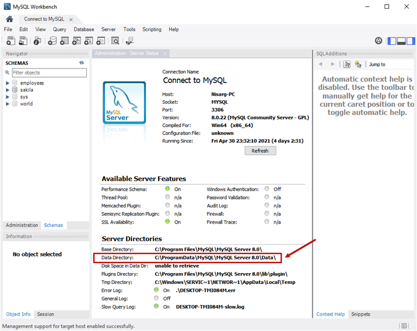The width and height of the screenshot is (417, 331).
Task: Open the Database menu
Action: [x=84, y=29]
